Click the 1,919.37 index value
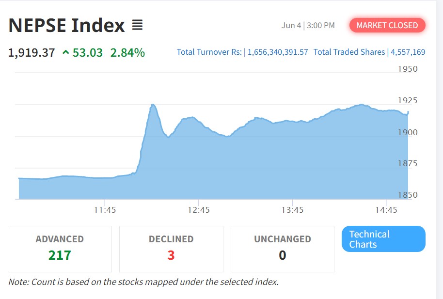Viewport: 443px width, 299px height. [x=32, y=53]
